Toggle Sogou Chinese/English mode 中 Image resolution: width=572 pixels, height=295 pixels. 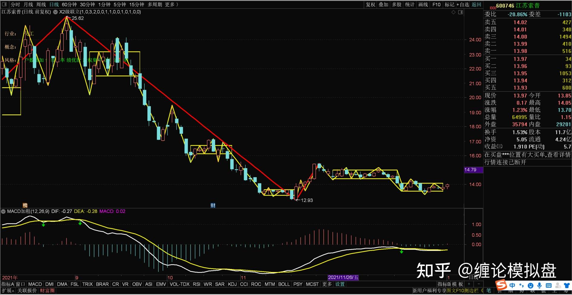[x=512, y=286]
